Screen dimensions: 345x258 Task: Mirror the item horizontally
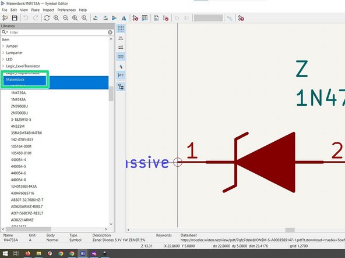124,18
